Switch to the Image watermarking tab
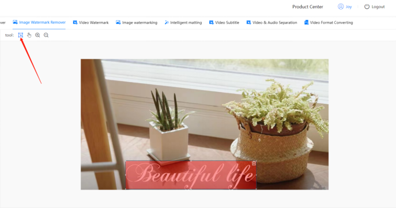This screenshot has height=208, width=396. pyautogui.click(x=137, y=22)
